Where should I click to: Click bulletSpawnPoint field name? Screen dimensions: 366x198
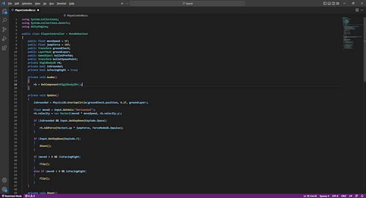point(65,59)
